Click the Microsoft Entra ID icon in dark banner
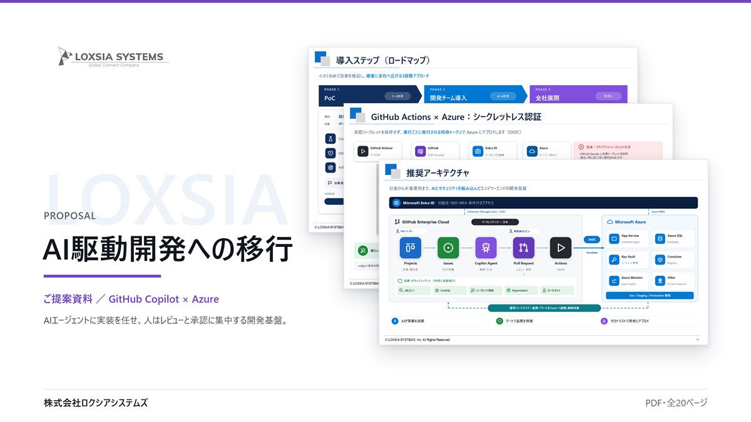 tap(396, 203)
